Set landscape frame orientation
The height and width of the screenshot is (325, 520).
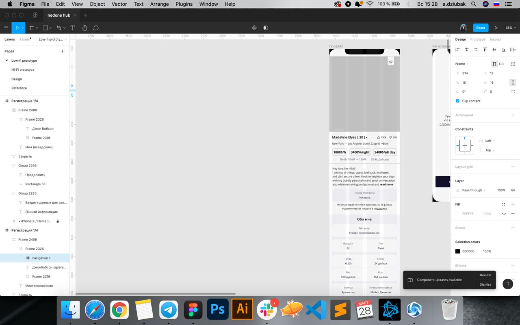pyautogui.click(x=501, y=64)
